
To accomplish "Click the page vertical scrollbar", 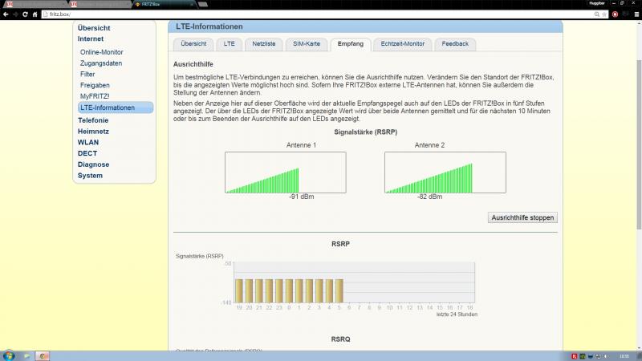I will (x=639, y=144).
